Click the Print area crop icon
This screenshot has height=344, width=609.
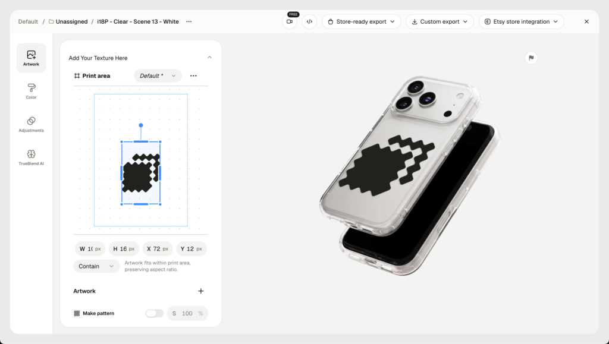pos(77,75)
